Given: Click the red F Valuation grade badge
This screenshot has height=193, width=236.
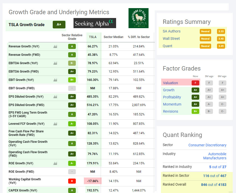Looking at the screenshot, I should (195, 83).
